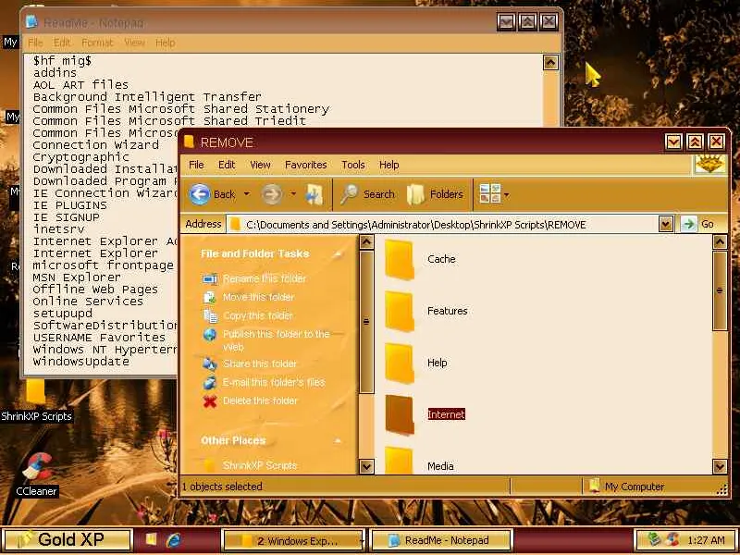Viewport: 740px width, 555px height.
Task: Open the Gold XP Start button
Action: pos(67,539)
